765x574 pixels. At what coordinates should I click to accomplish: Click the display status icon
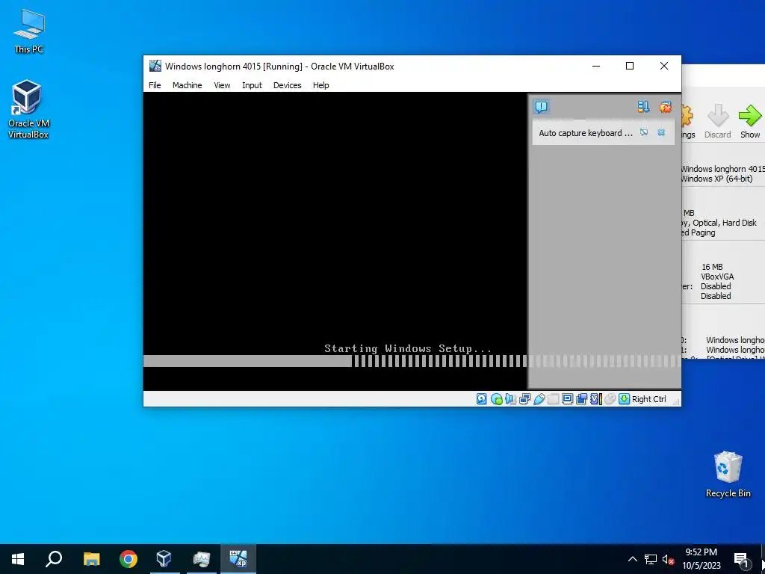(568, 399)
